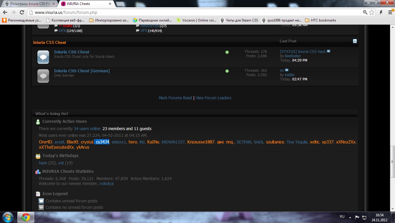This screenshot has height=223, width=395.
Task: Open the Читы для Steam CSS bookmark
Action: [239, 20]
